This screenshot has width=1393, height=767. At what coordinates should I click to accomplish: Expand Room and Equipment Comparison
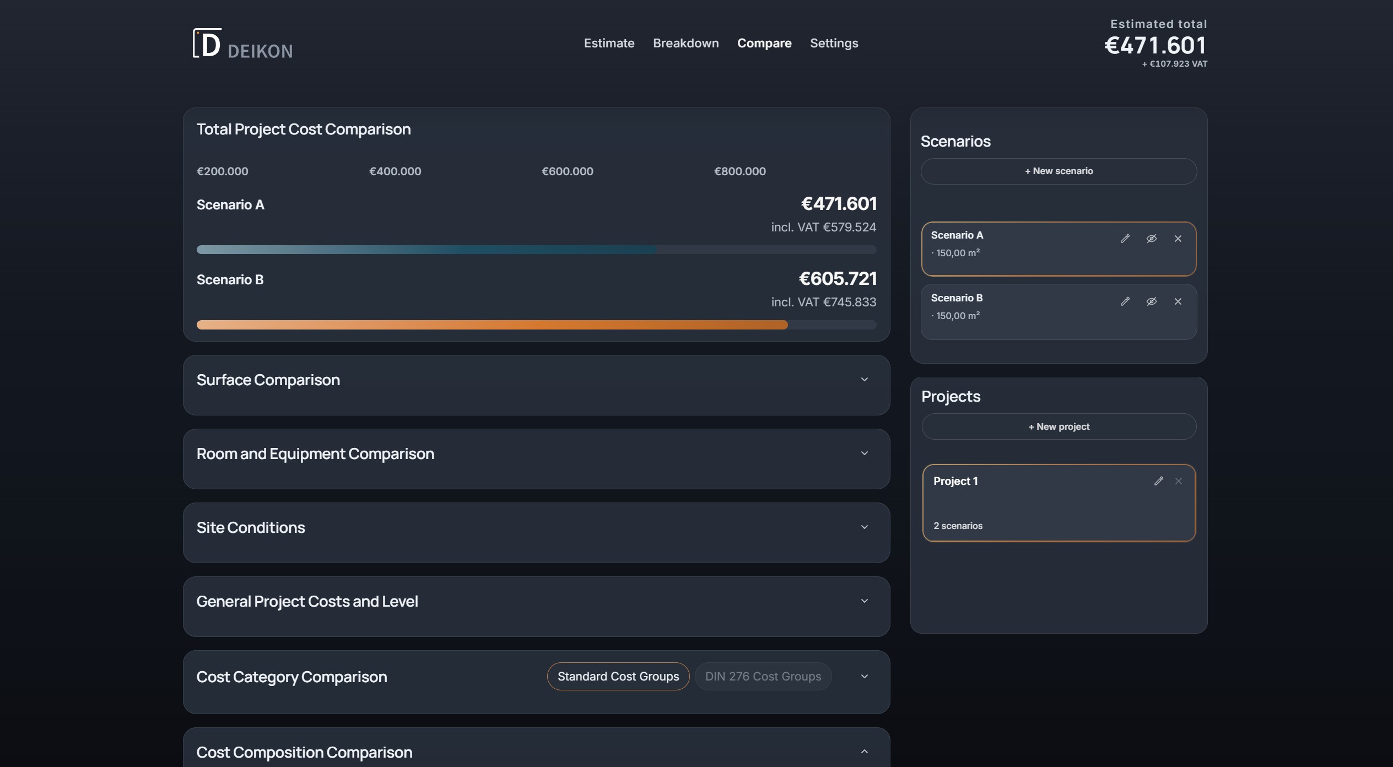(x=864, y=453)
